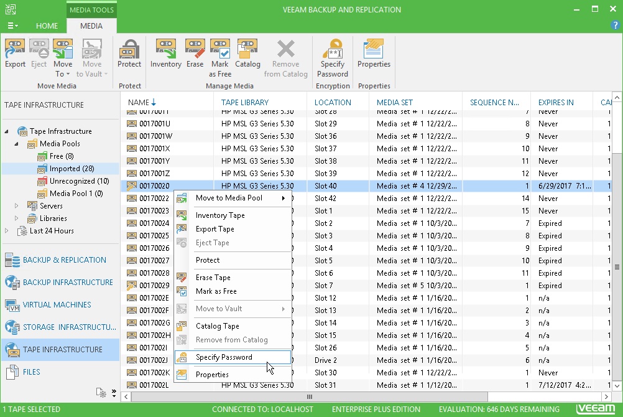Click the horizontal scrollbar left arrow
The height and width of the screenshot is (417, 623).
[126, 396]
